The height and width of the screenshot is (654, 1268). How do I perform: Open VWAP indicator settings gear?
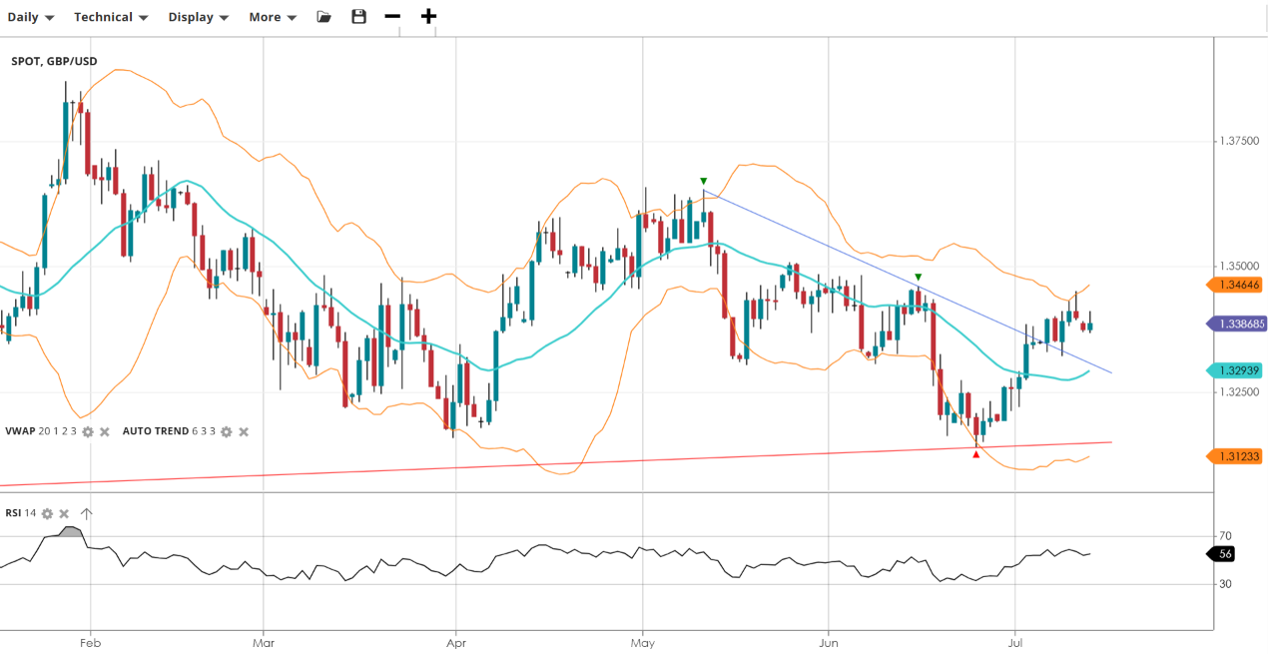(88, 431)
